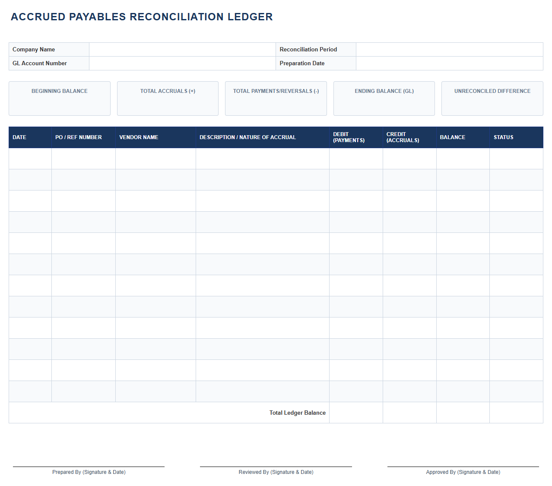
Task: Click the Reconciliation Period label
Action: click(x=308, y=50)
